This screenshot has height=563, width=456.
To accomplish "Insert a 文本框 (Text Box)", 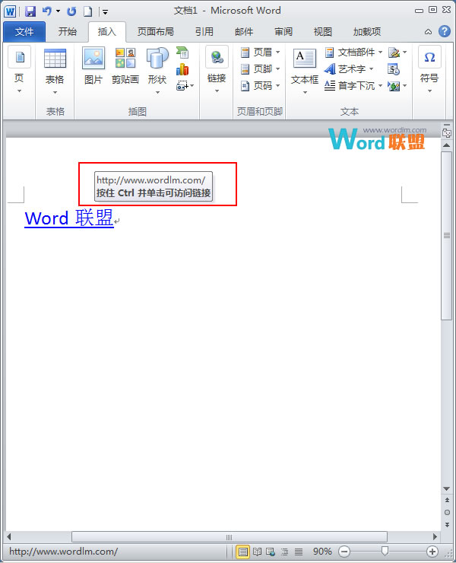I will 304,65.
